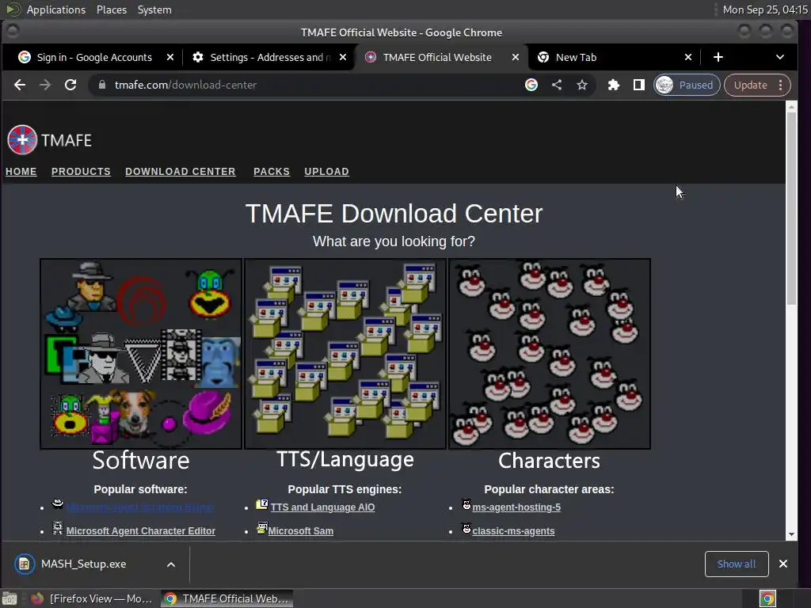Open the PRODUCTS nav link
Screen dimensions: 811x608
click(x=81, y=172)
